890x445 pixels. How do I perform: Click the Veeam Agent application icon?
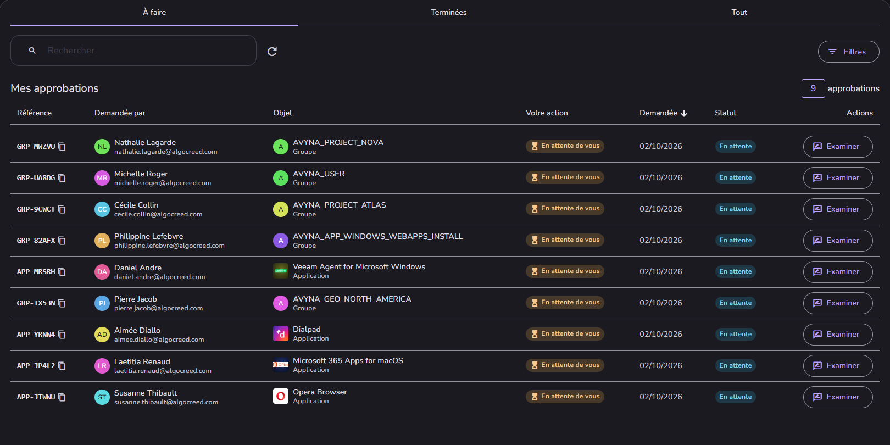(281, 271)
